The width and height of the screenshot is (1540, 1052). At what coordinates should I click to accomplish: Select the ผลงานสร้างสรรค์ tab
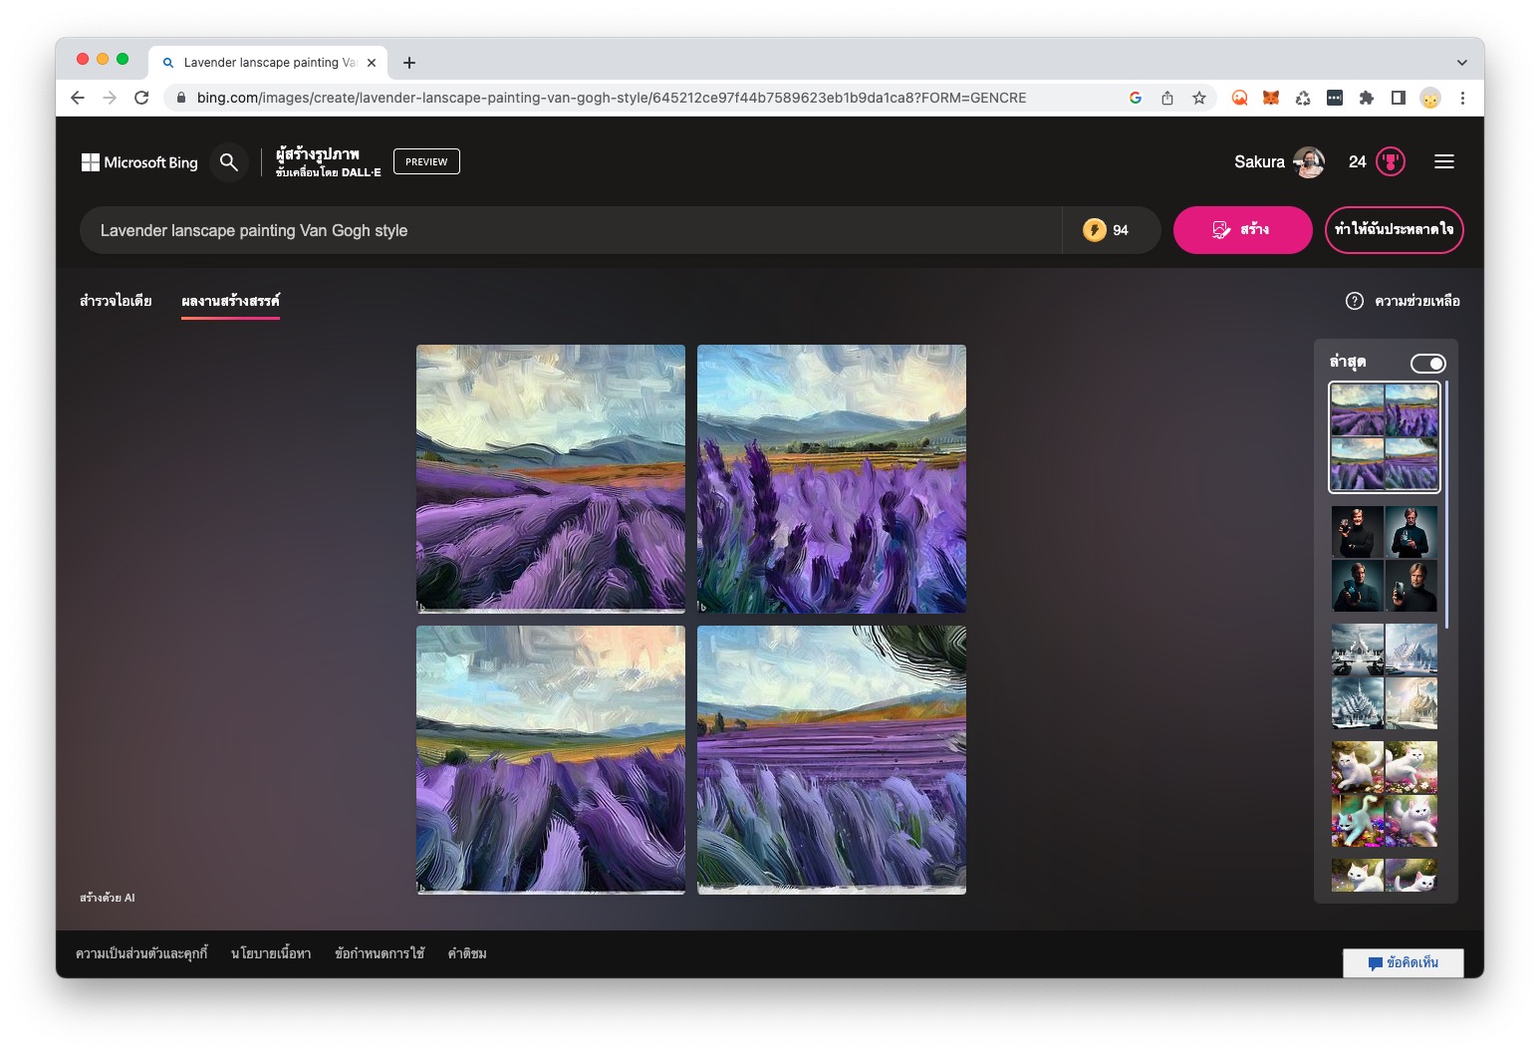pos(230,301)
